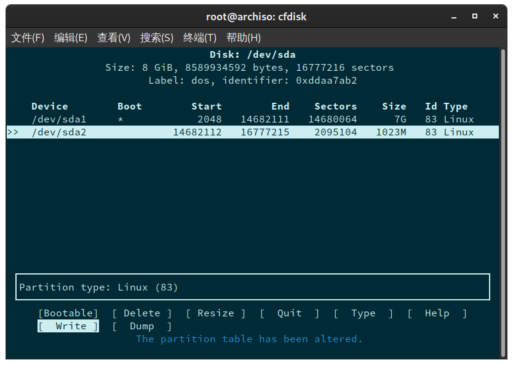Image resolution: width=513 pixels, height=365 pixels.
Task: Select the Delete option in cfdisk
Action: point(142,313)
